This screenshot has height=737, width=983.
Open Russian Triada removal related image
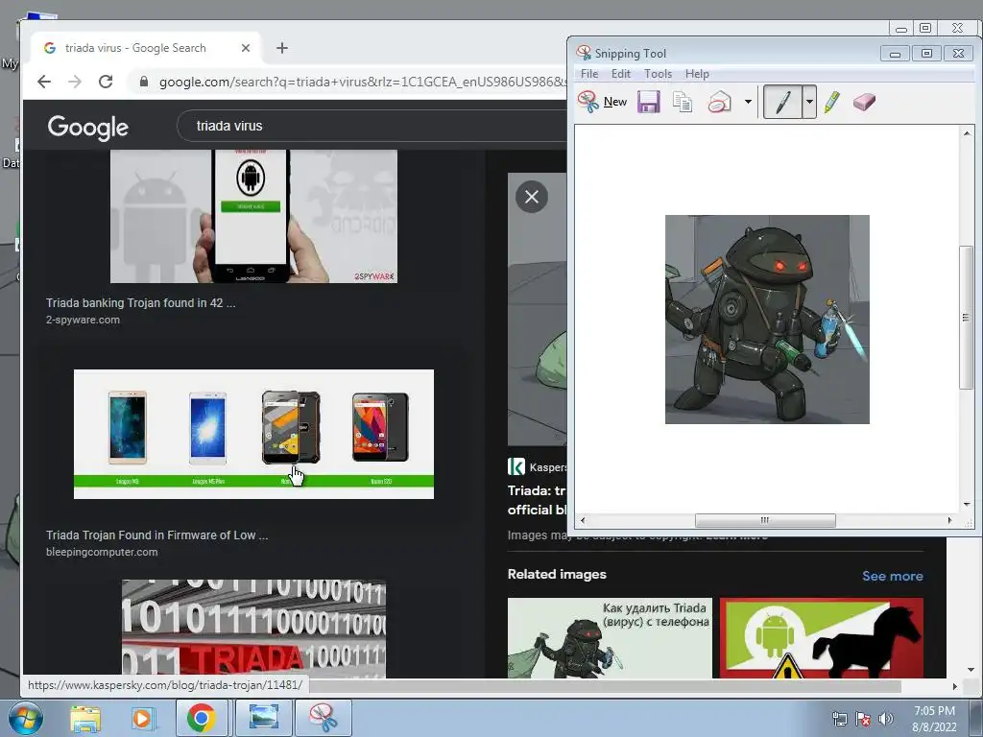tap(610, 638)
